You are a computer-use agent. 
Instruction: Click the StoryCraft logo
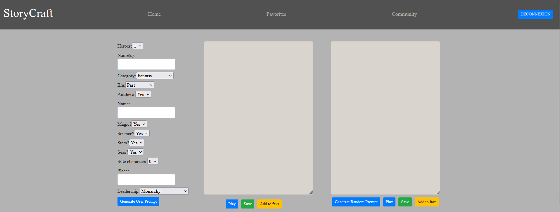pos(28,13)
